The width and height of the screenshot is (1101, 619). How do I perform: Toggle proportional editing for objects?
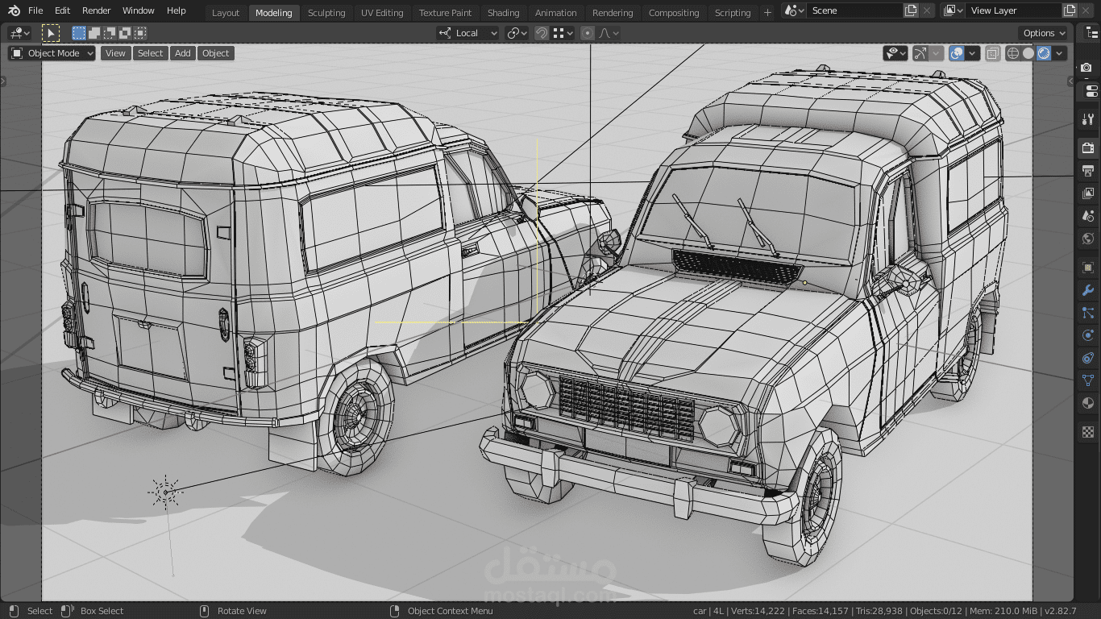pyautogui.click(x=588, y=33)
